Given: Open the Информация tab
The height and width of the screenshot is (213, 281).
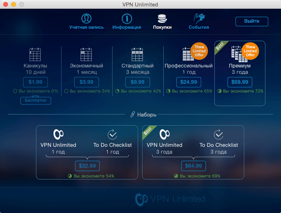Looking at the screenshot, I should (x=127, y=22).
